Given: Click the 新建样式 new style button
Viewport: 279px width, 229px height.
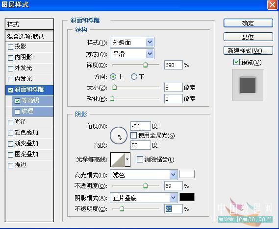Looking at the screenshot, I should click(248, 51).
